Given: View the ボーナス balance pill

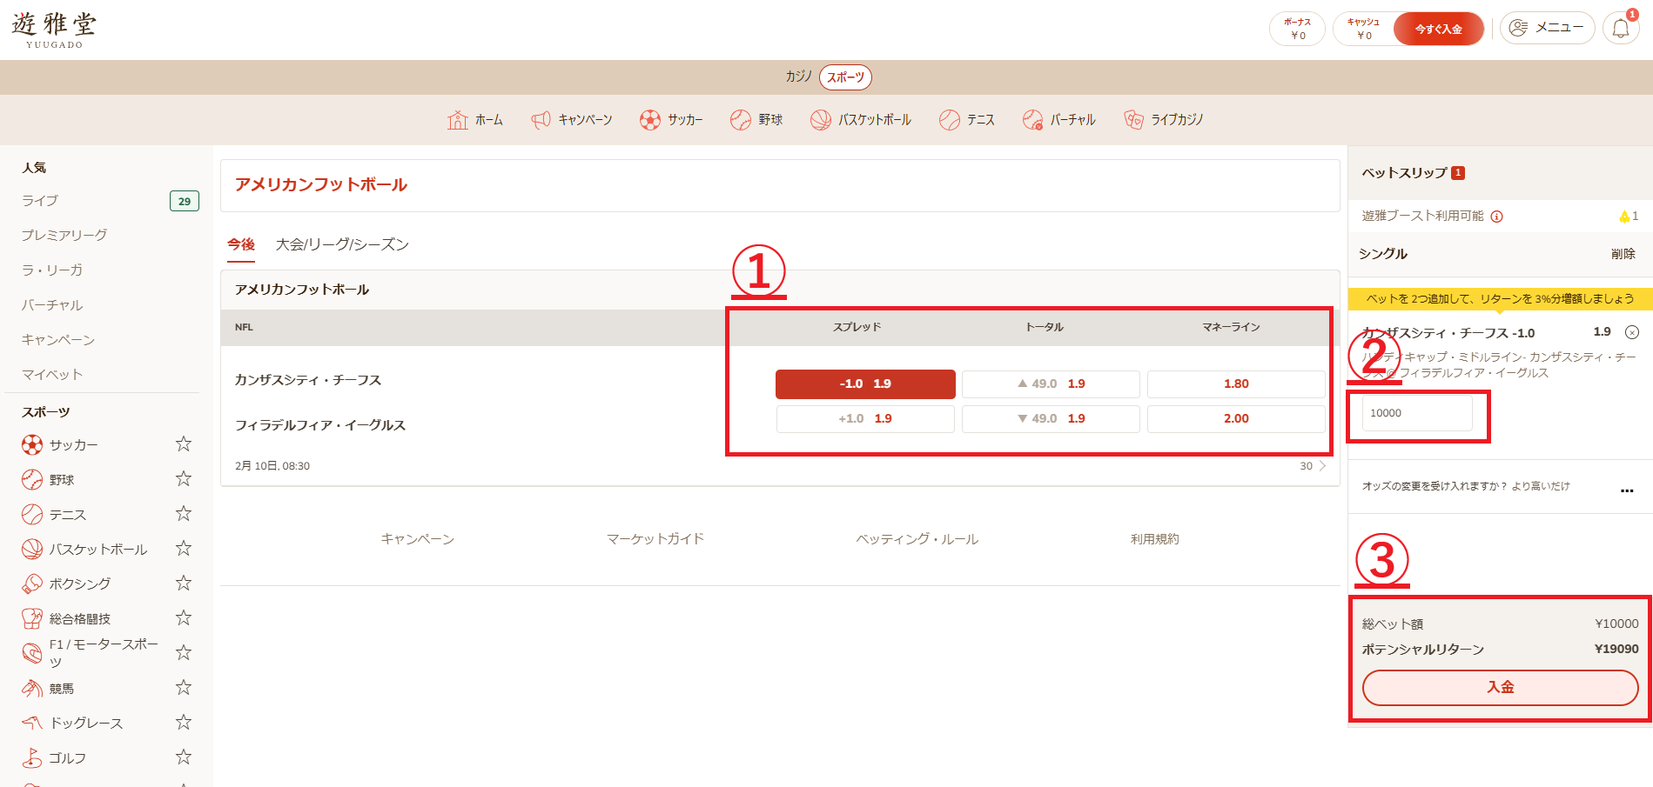Looking at the screenshot, I should click(x=1297, y=29).
